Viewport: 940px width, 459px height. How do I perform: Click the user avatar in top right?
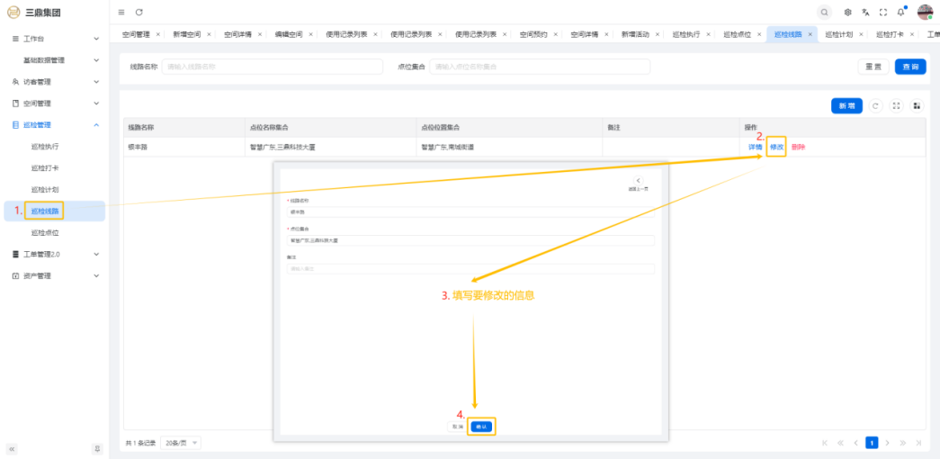(x=925, y=12)
